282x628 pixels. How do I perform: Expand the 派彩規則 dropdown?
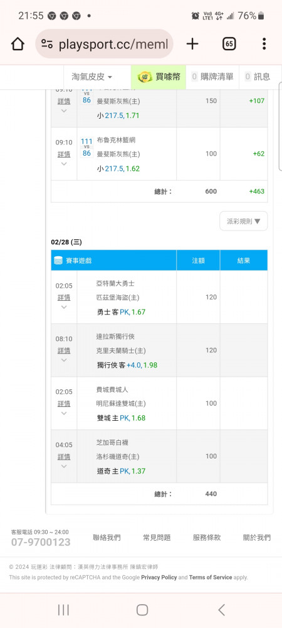[x=244, y=221]
